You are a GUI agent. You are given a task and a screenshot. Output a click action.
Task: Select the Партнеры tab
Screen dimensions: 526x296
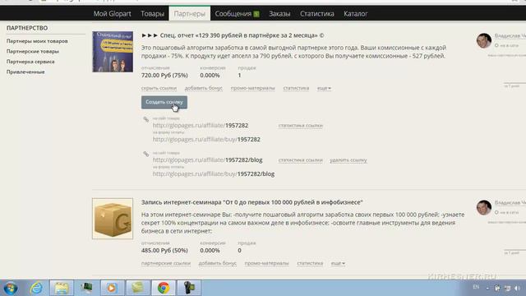(190, 14)
